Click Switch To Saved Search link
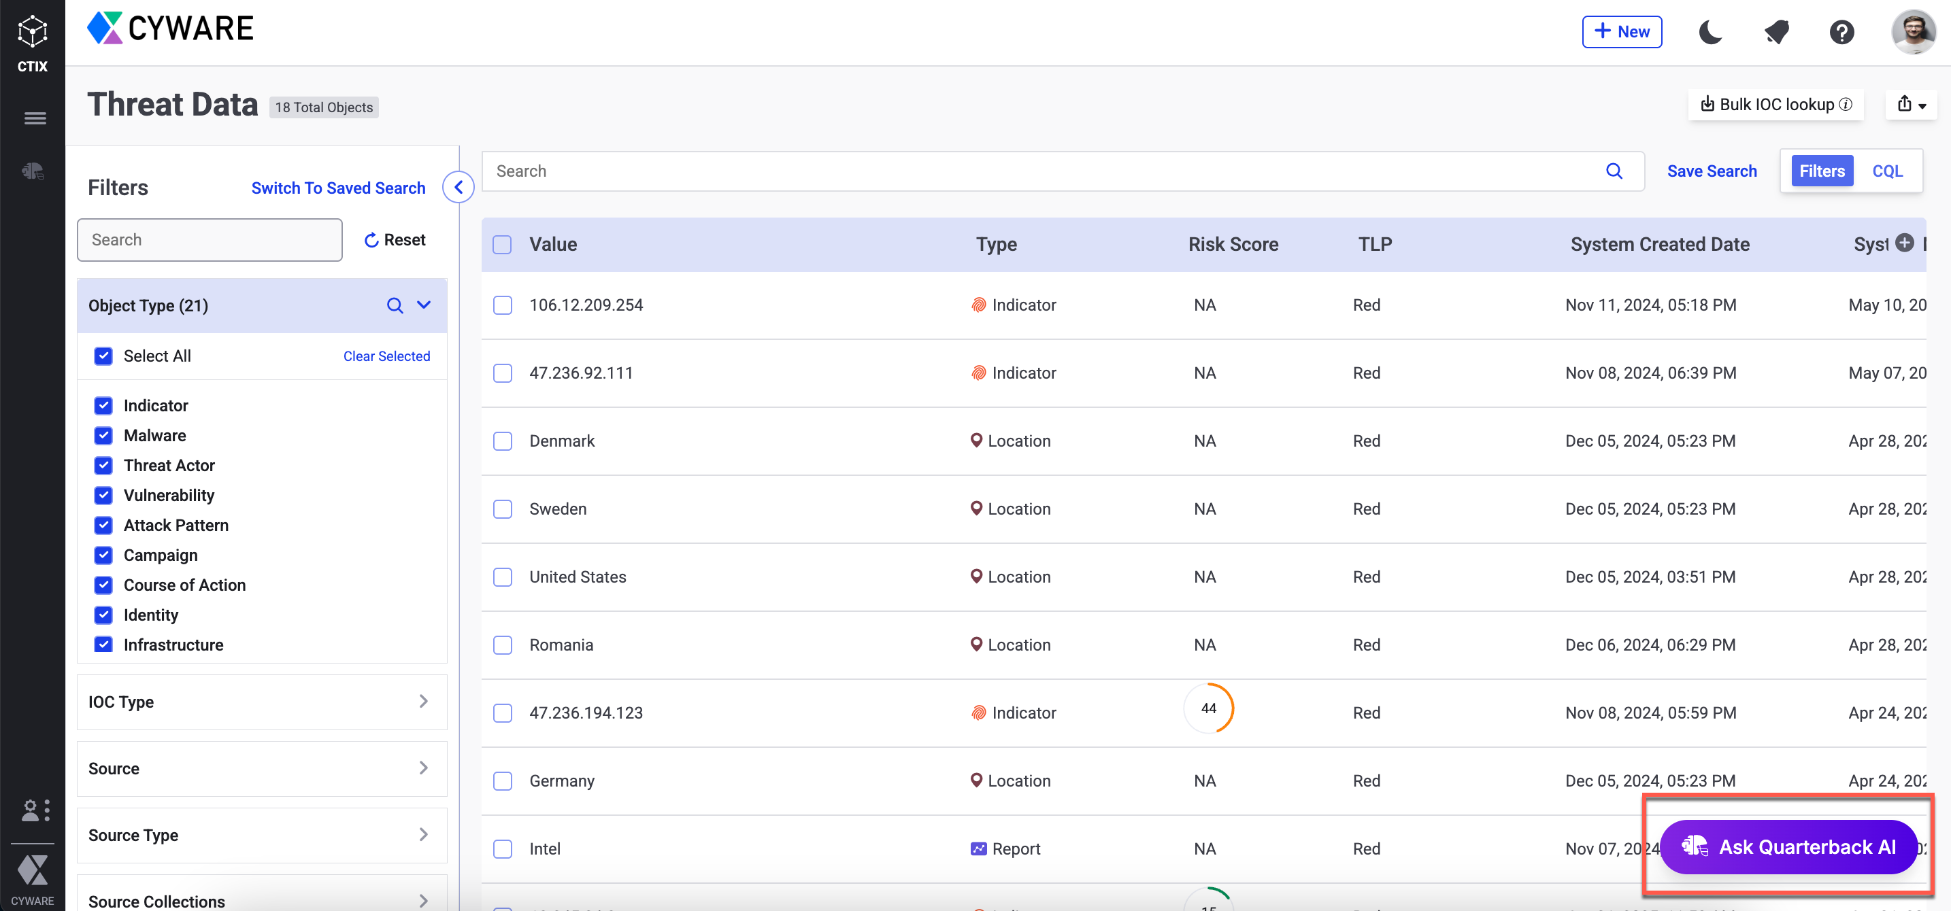This screenshot has height=911, width=1951. pos(338,188)
